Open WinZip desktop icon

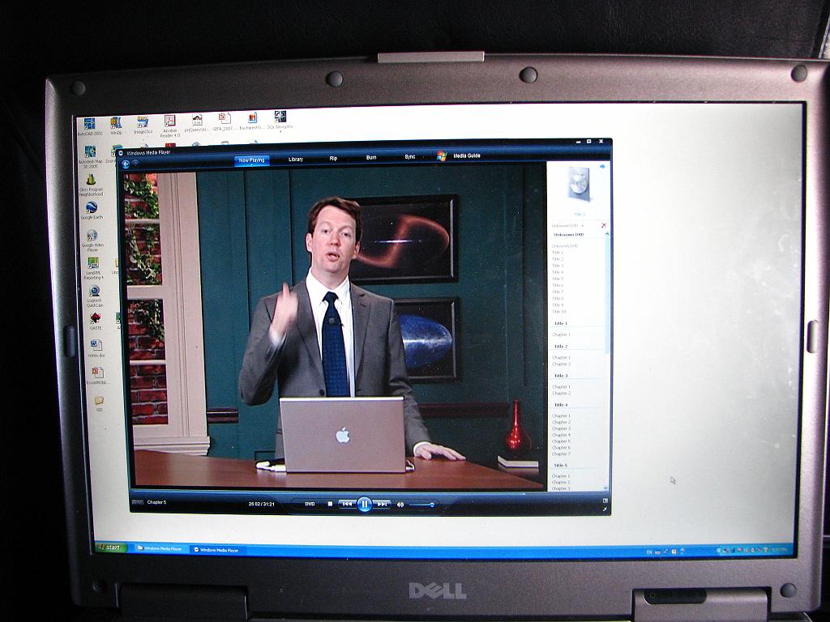click(116, 126)
